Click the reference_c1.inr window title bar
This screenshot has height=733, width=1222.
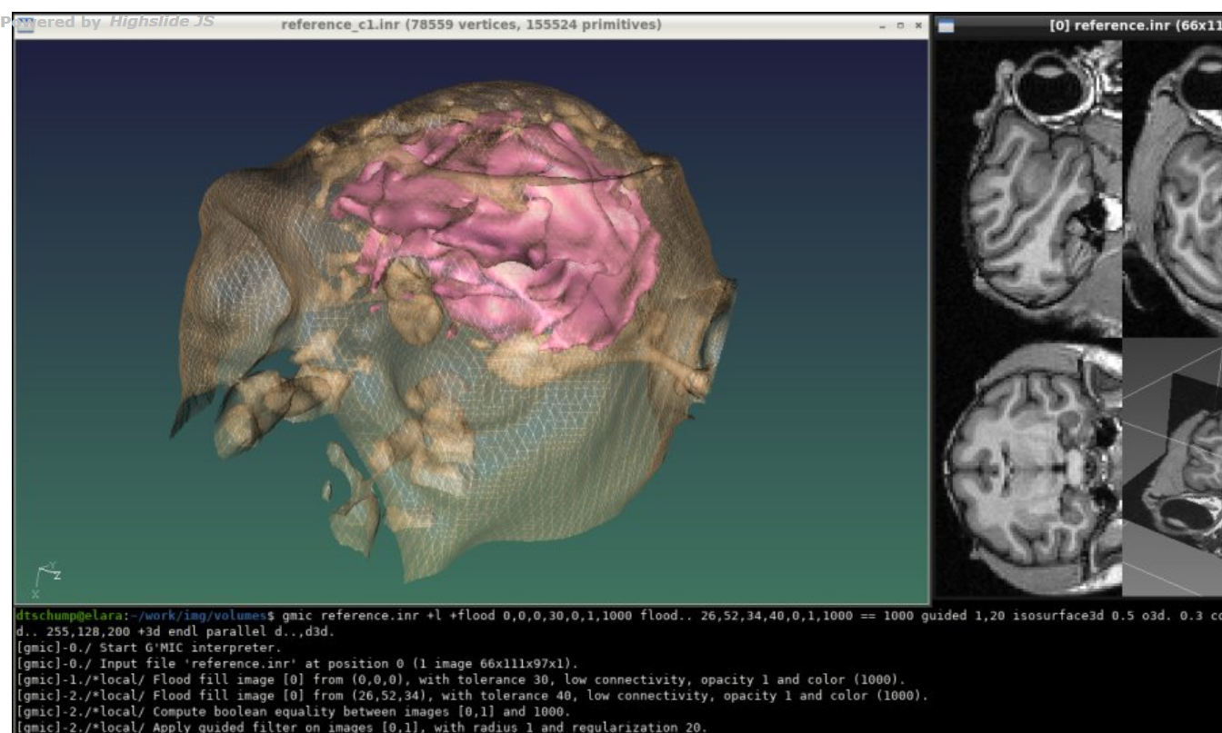471,25
